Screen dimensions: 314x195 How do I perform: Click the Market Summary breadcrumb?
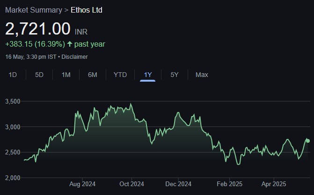[33, 10]
